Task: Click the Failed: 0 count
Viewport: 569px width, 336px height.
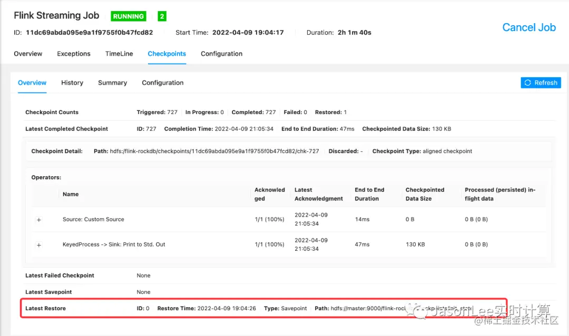Action: click(x=295, y=112)
